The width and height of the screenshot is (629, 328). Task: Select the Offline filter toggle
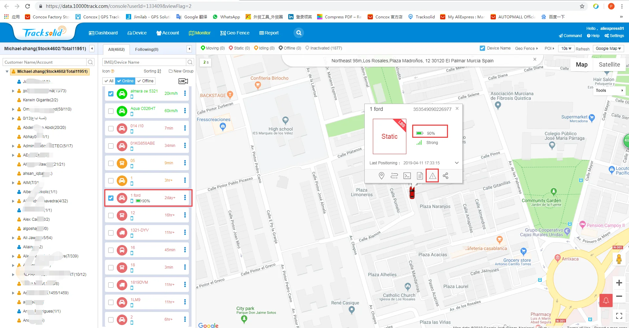point(145,81)
